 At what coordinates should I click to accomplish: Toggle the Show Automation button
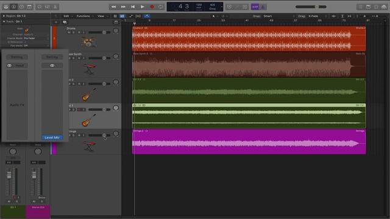[x=131, y=16]
